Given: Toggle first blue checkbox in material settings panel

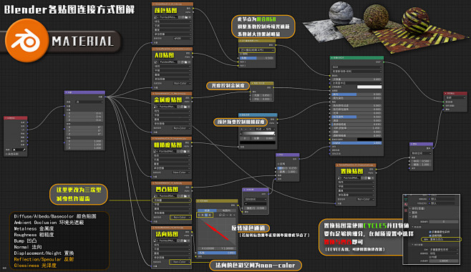Looking at the screenshot, I should [x=430, y=232].
